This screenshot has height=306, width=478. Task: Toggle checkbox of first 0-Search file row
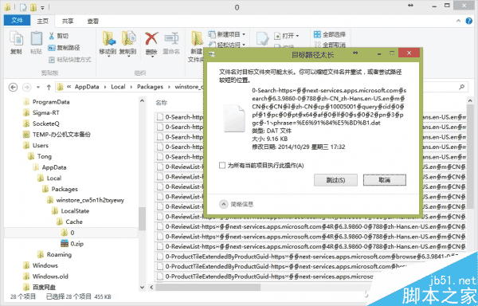[160, 117]
